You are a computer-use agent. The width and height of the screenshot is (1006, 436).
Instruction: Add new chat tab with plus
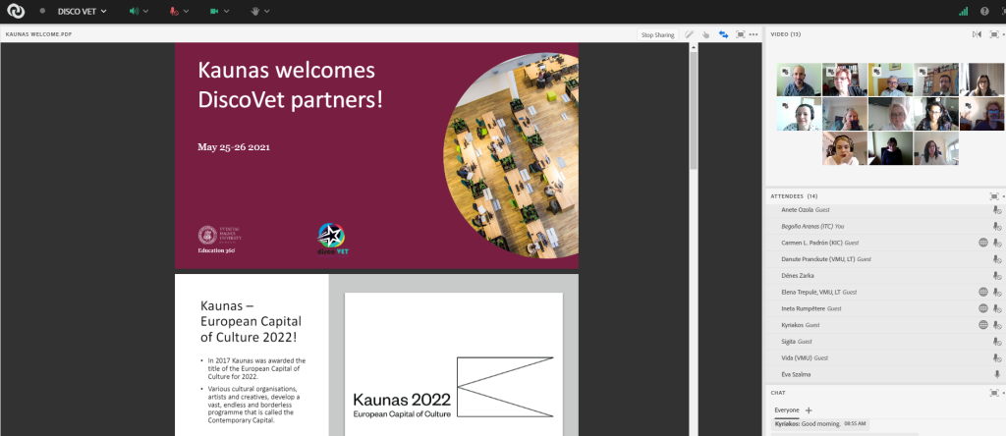pyautogui.click(x=809, y=409)
